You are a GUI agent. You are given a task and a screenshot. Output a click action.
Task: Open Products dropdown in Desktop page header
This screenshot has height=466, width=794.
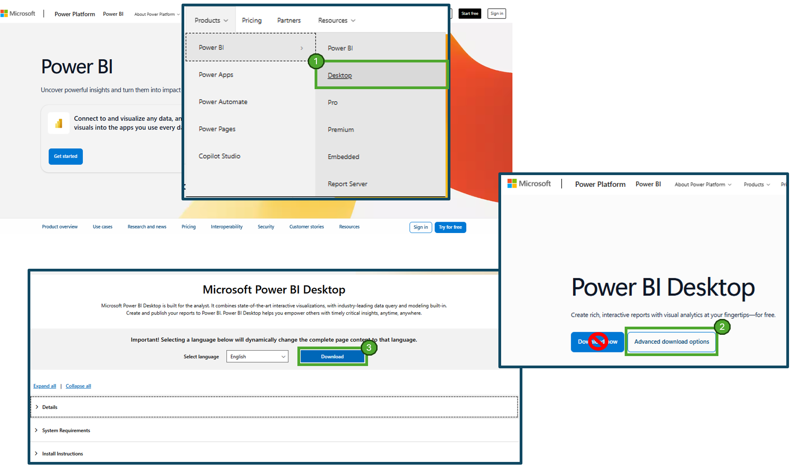point(756,185)
